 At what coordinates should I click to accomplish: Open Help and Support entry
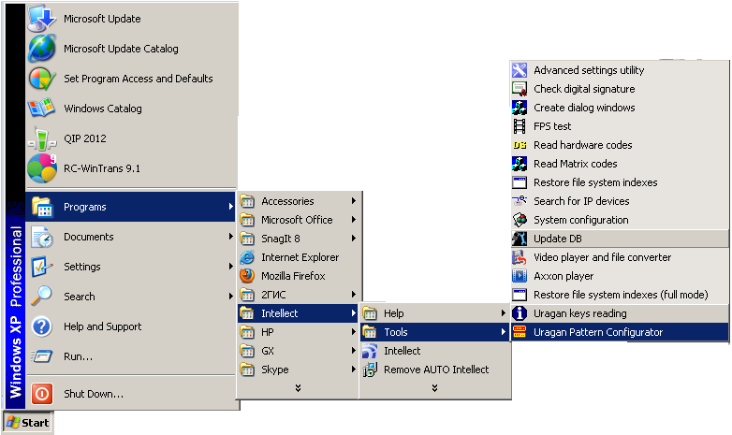(x=131, y=326)
